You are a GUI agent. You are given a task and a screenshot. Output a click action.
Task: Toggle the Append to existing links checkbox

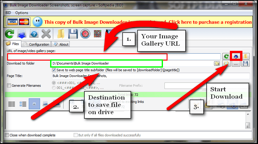pyautogui.click(x=106, y=102)
